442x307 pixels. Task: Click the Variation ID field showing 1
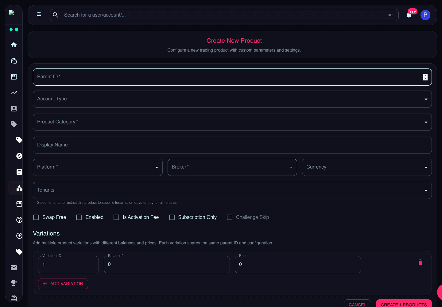pos(68,265)
